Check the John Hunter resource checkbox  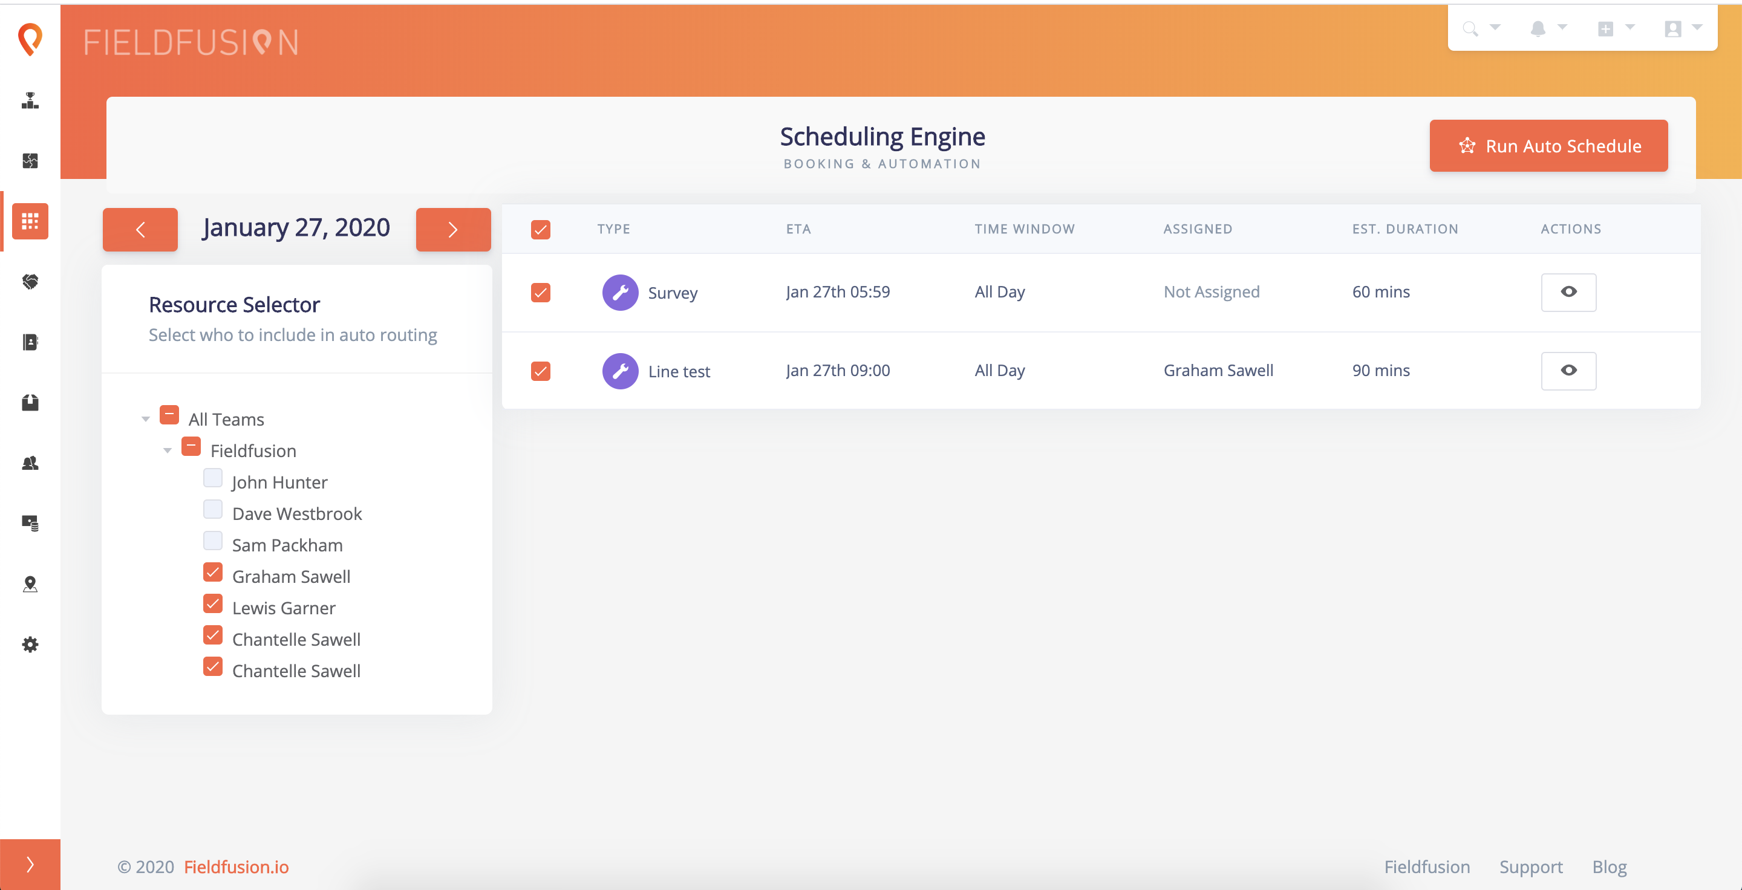tap(212, 478)
